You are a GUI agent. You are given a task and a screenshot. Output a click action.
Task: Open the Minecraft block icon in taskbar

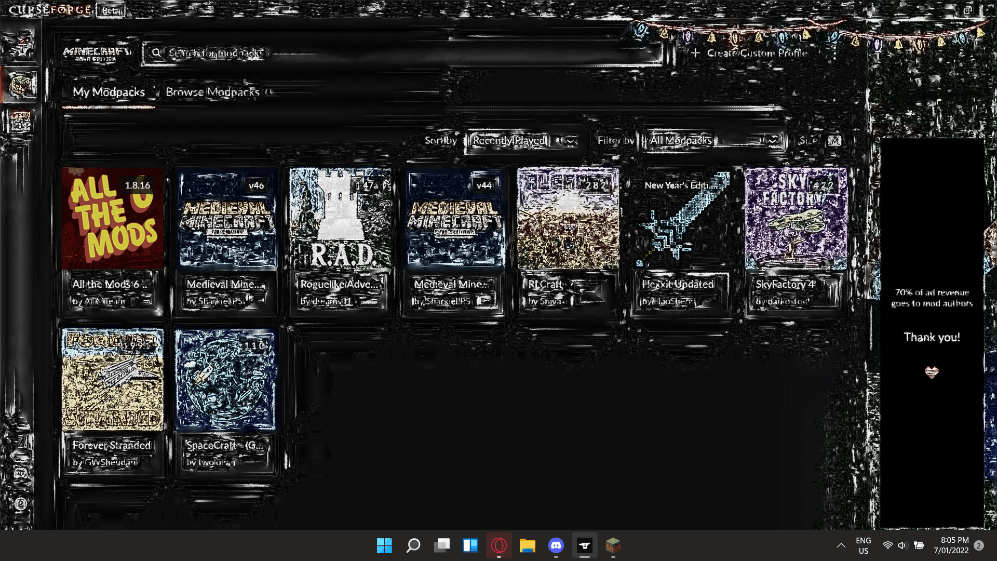(613, 545)
